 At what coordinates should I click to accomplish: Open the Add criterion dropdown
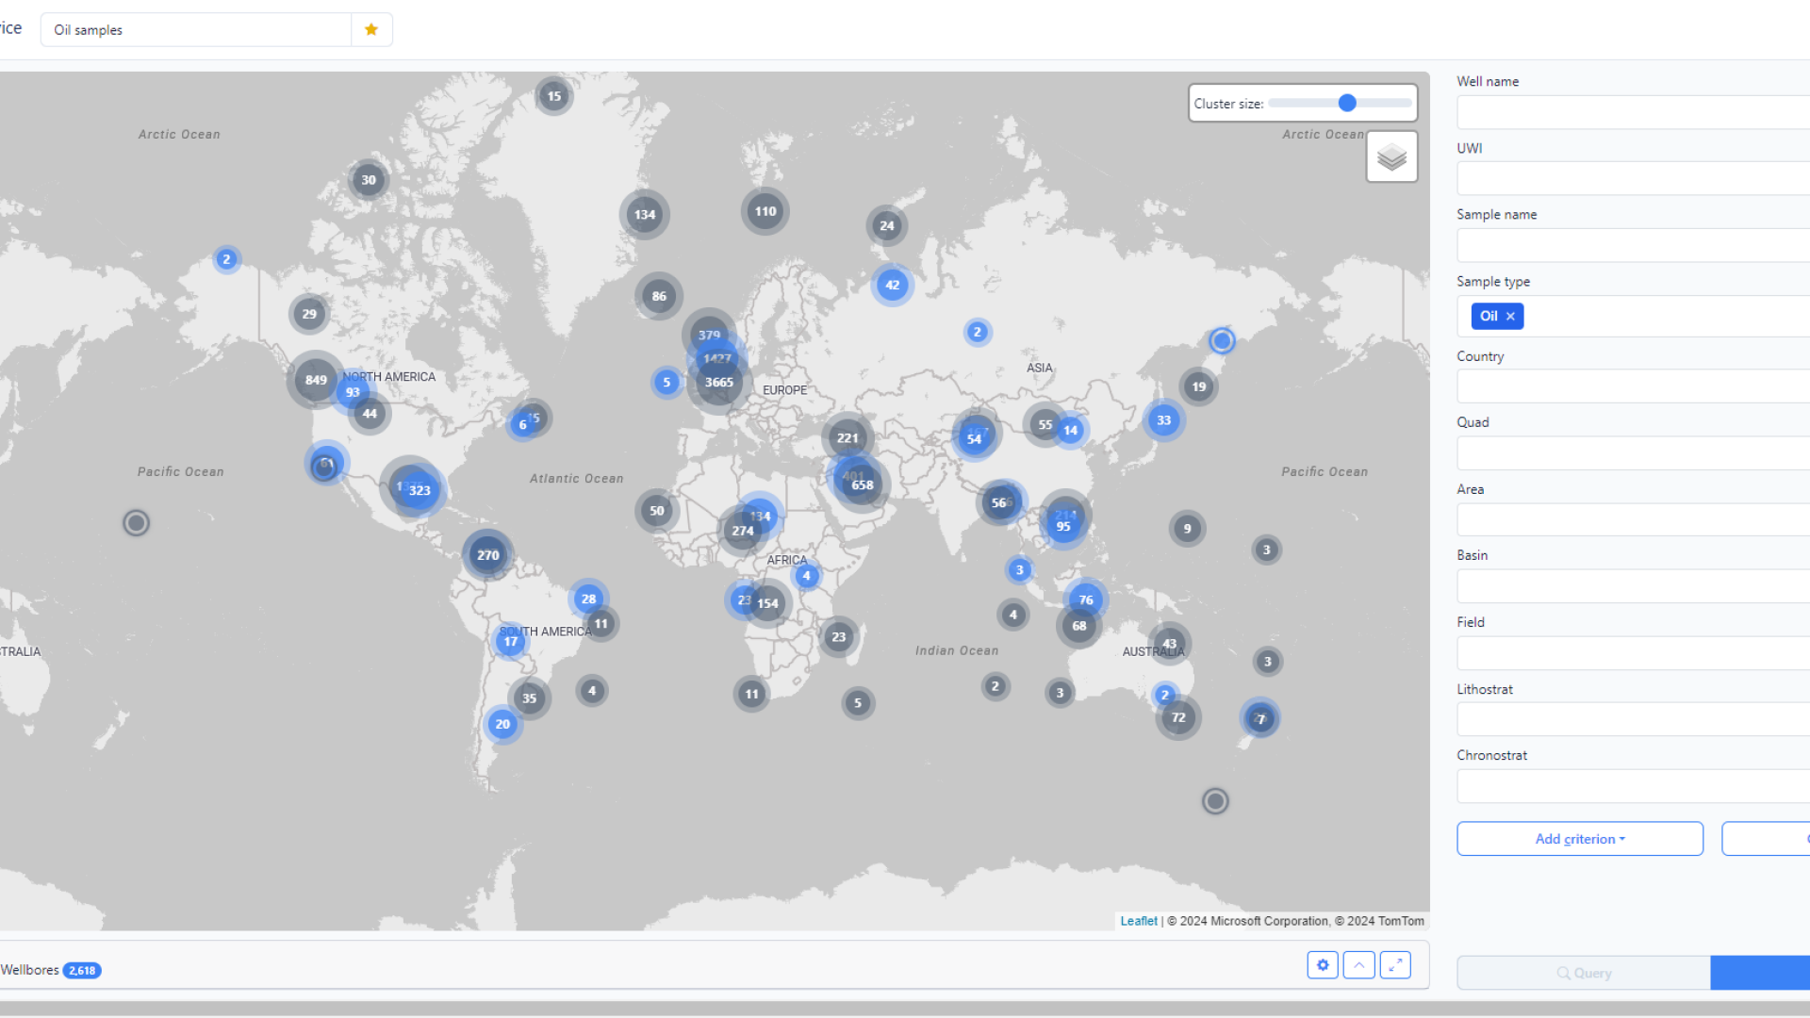(1579, 839)
